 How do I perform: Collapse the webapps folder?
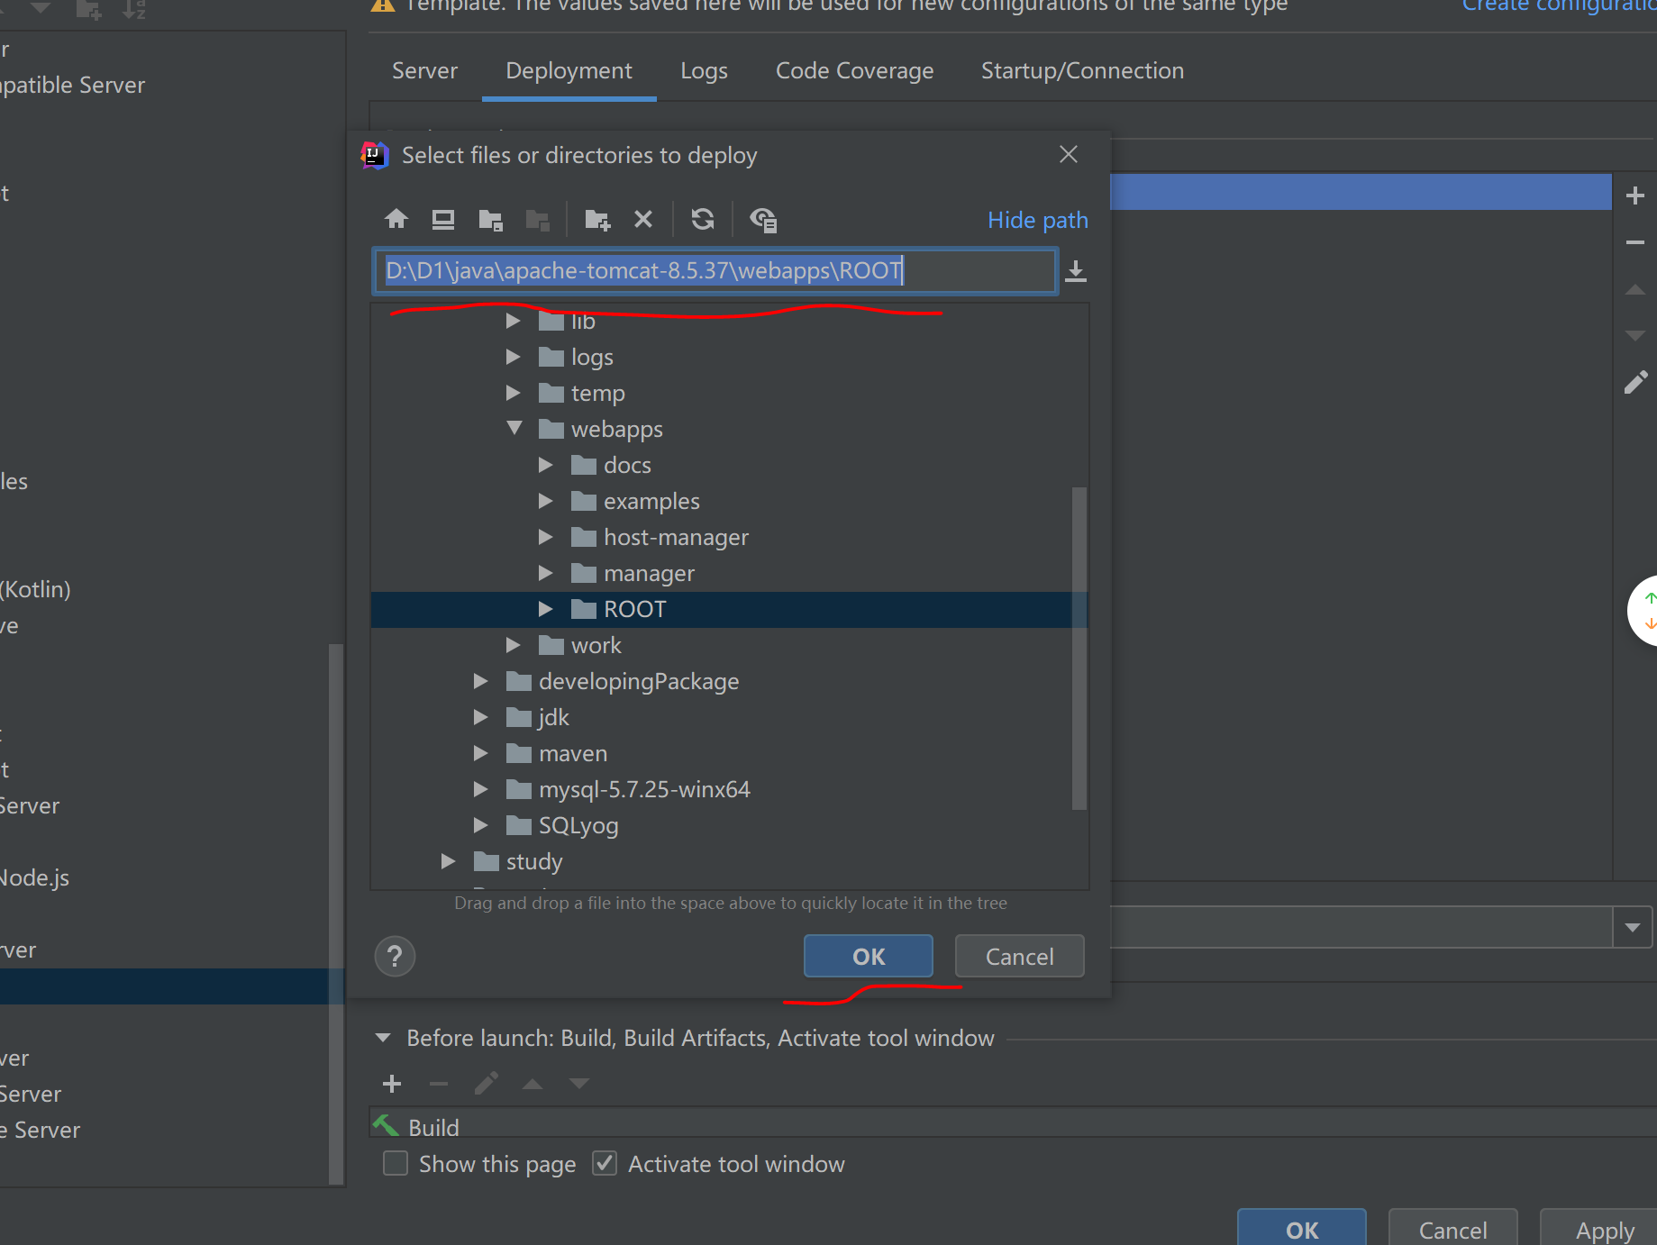click(514, 428)
